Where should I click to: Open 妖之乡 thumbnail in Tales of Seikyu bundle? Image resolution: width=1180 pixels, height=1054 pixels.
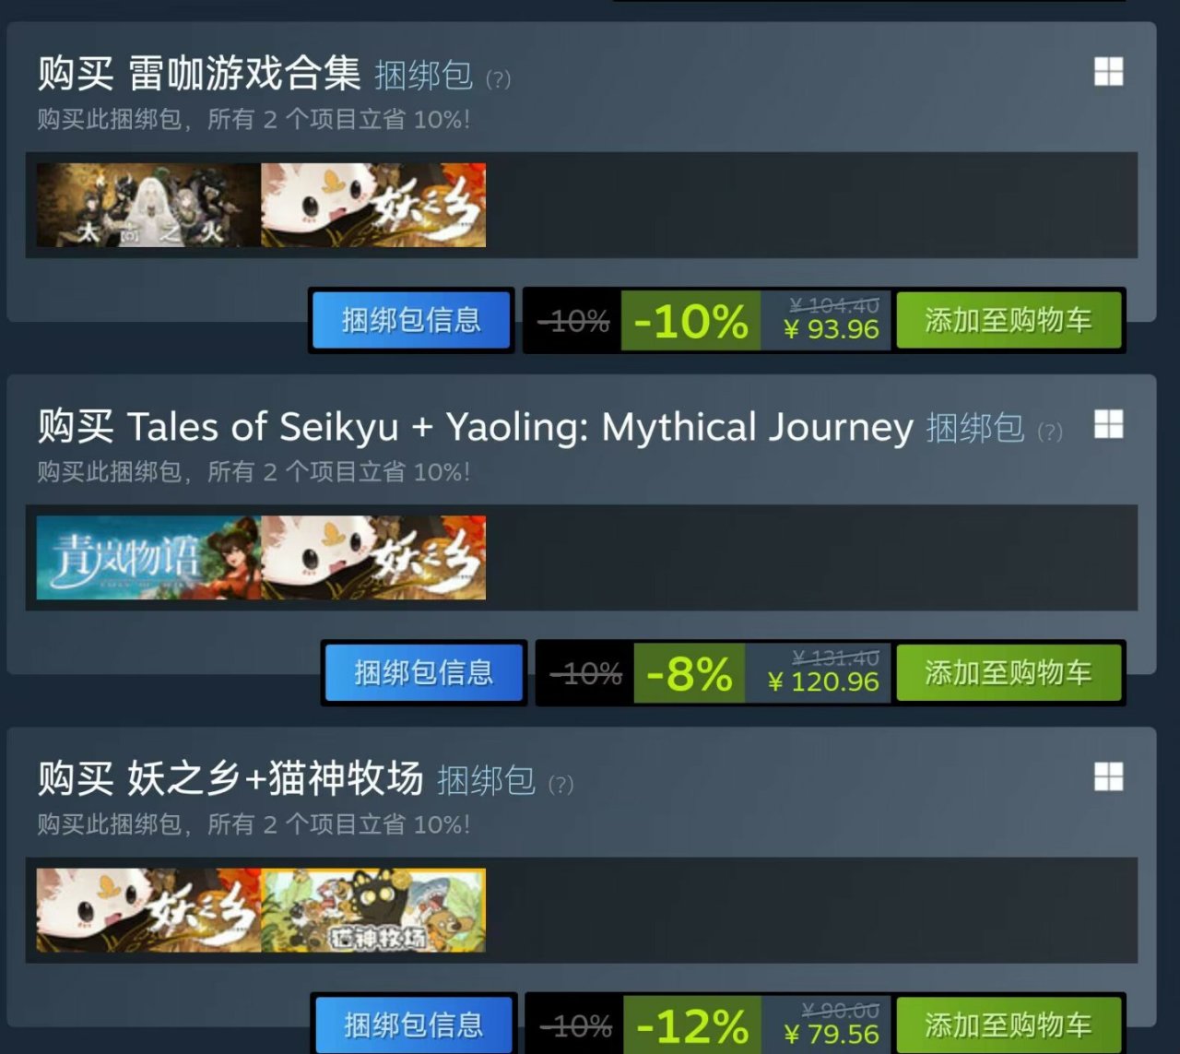(373, 558)
